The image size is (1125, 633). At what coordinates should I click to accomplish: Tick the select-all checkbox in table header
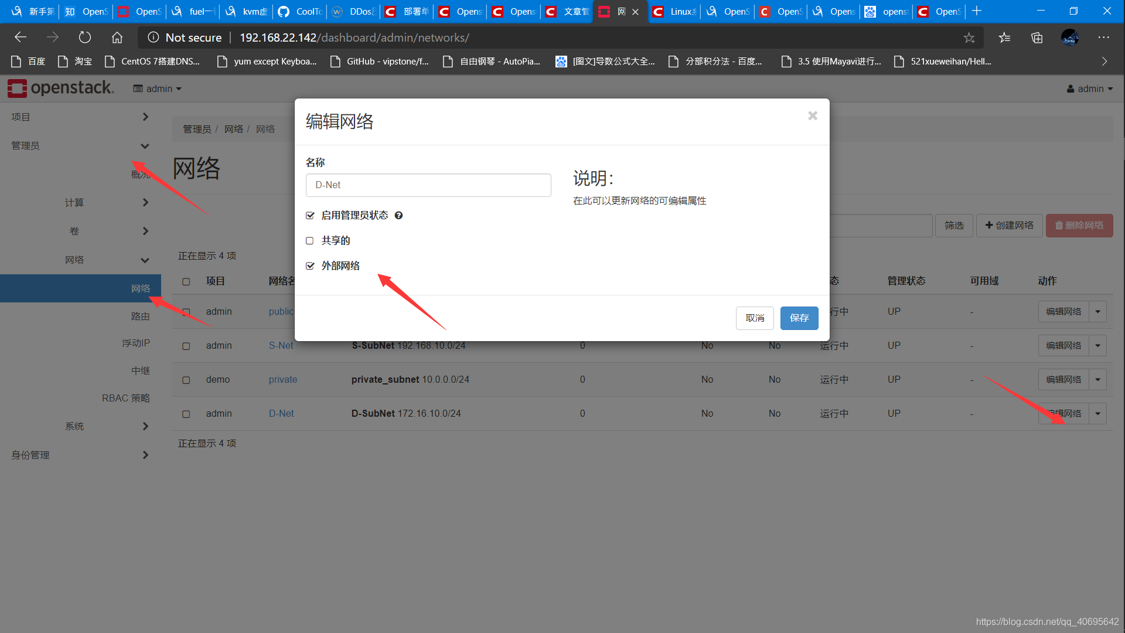[x=186, y=282]
